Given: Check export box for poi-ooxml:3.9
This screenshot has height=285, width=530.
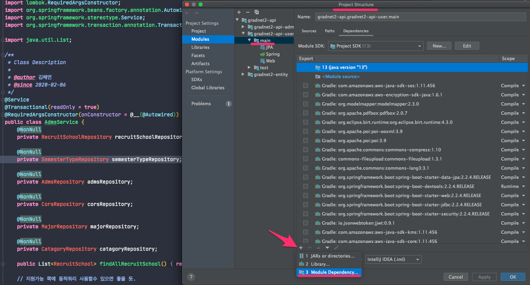Looking at the screenshot, I should point(306,132).
